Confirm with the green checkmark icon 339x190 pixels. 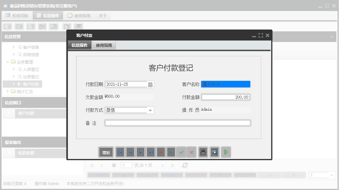(181, 152)
